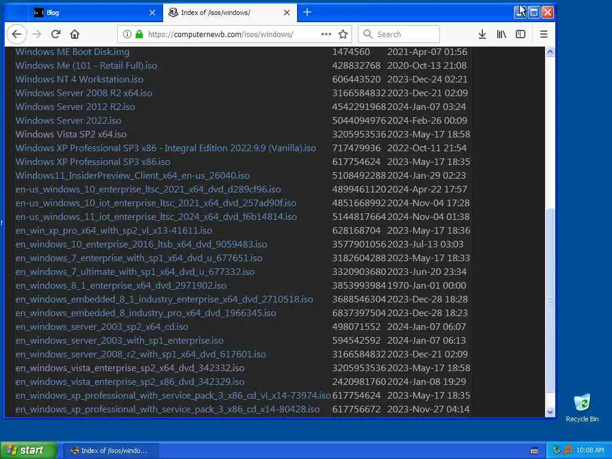The width and height of the screenshot is (612, 459).
Task: Download Windows XP Professional SP3 x86.iso
Action: (x=93, y=161)
